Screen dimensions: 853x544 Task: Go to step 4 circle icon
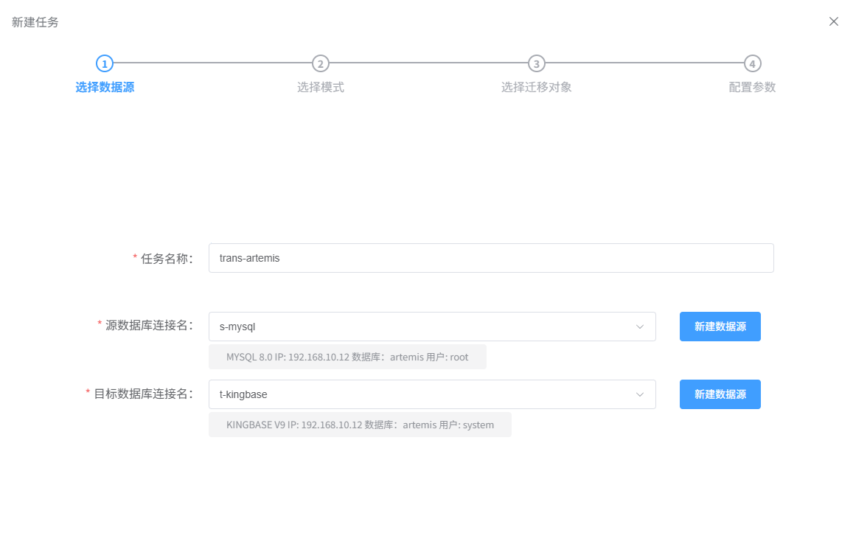(x=752, y=63)
